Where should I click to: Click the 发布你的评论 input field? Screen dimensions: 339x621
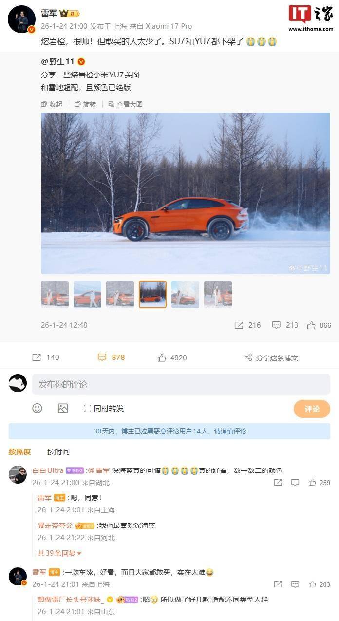181,384
